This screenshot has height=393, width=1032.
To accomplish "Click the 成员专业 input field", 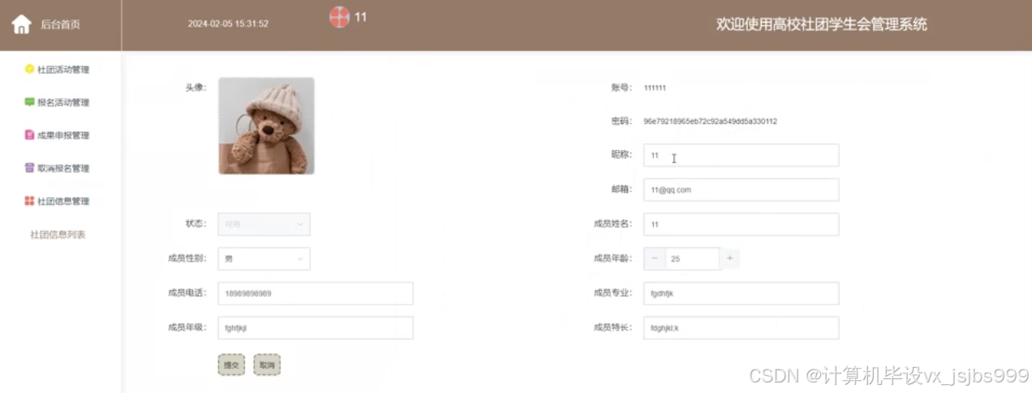I will point(741,293).
